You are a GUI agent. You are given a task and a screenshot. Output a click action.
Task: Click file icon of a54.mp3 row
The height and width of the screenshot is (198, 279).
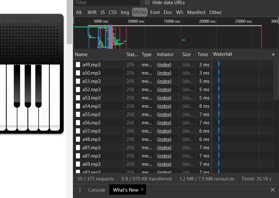pos(78,106)
